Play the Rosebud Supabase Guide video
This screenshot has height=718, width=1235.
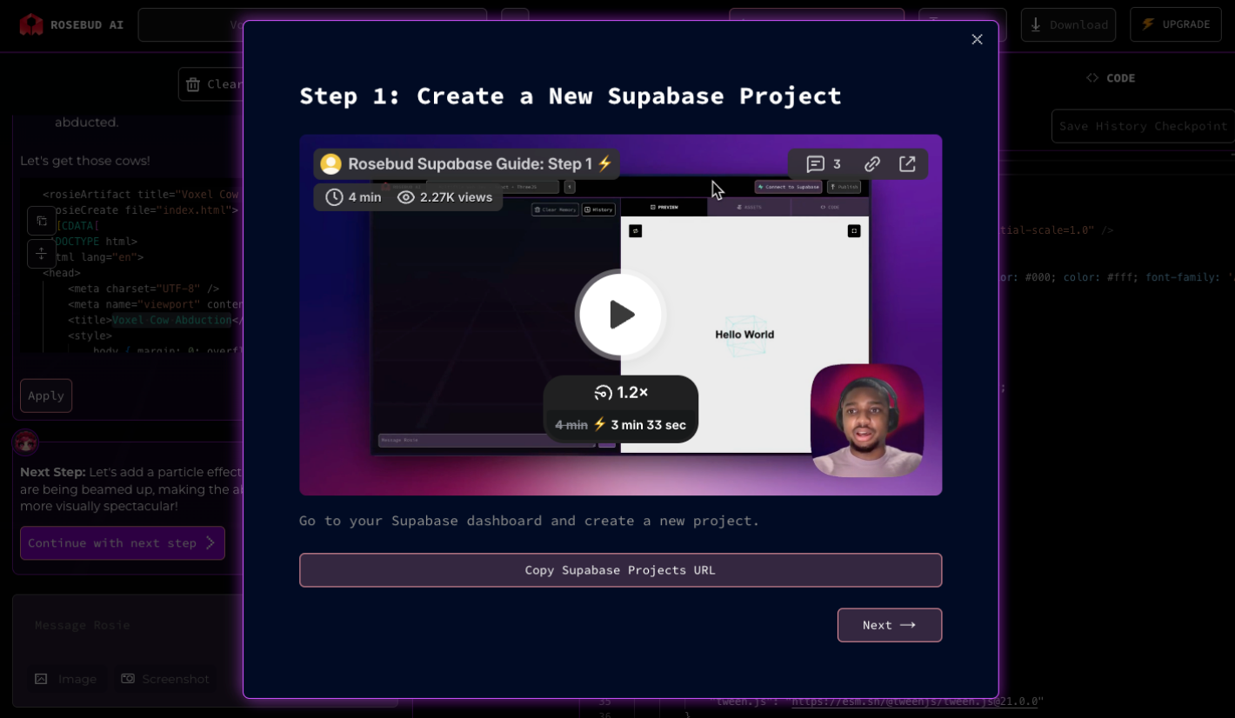tap(620, 315)
